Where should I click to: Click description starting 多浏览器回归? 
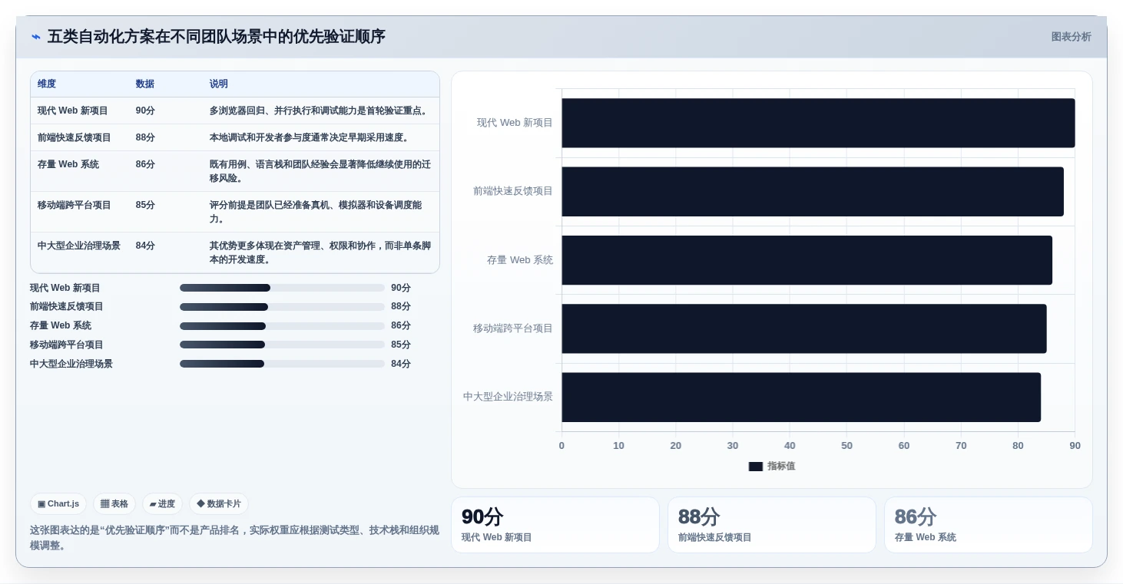(320, 111)
